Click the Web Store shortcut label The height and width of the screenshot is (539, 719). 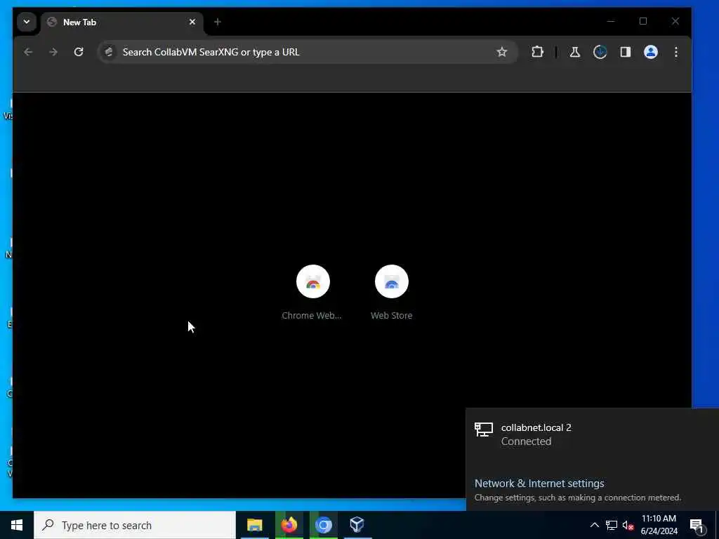pyautogui.click(x=392, y=315)
